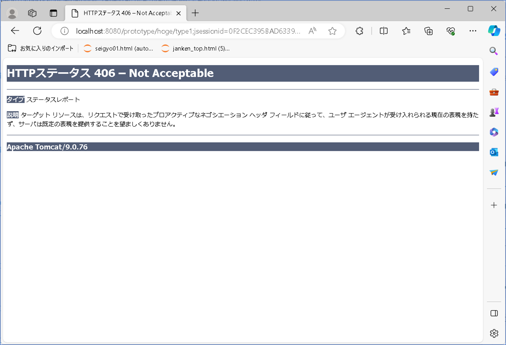506x345 pixels.
Task: Click the タイプ label
Action: click(x=16, y=99)
